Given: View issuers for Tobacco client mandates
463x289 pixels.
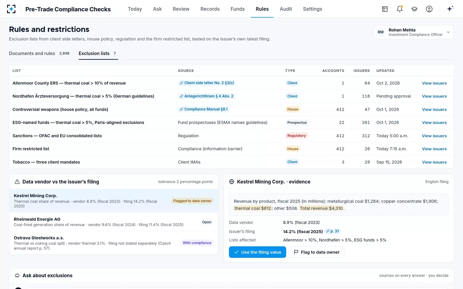Looking at the screenshot, I should point(434,162).
